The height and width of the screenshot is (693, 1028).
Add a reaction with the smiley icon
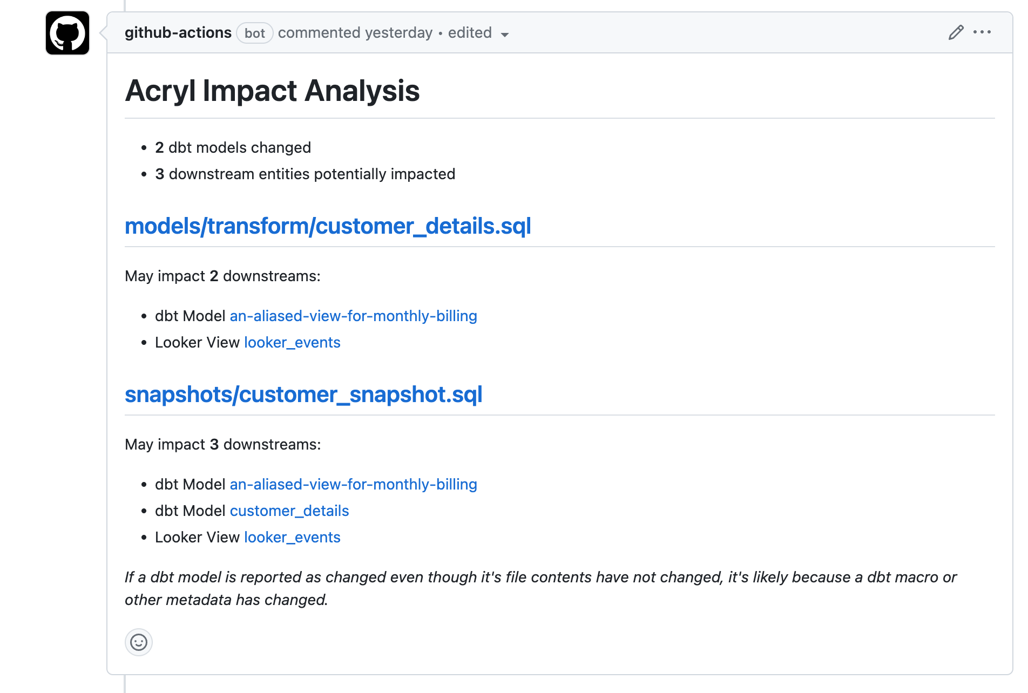pos(139,642)
